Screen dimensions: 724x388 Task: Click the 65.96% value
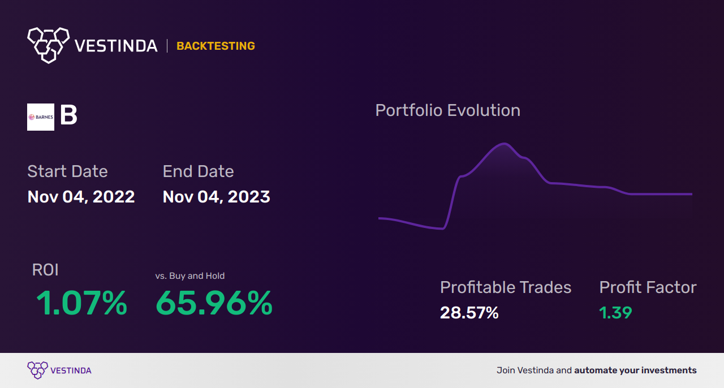(x=214, y=303)
